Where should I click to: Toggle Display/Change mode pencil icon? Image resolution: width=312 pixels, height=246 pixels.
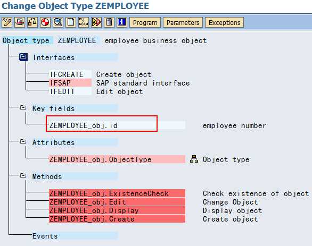tap(7, 22)
